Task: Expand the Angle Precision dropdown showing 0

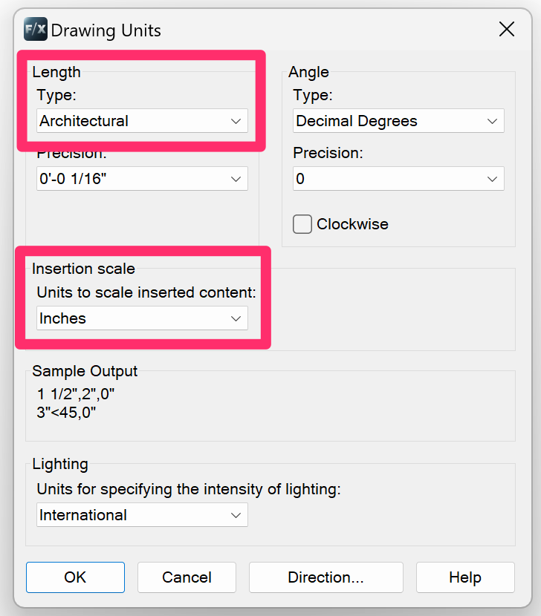Action: (x=398, y=179)
